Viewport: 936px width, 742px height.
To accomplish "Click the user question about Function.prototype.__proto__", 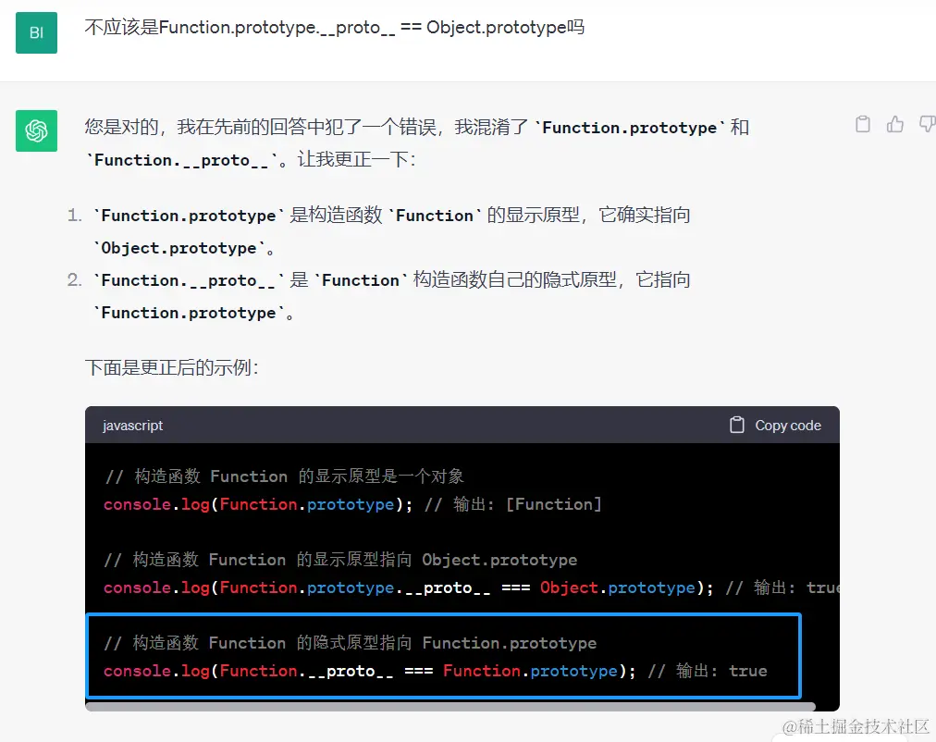I will click(x=334, y=28).
